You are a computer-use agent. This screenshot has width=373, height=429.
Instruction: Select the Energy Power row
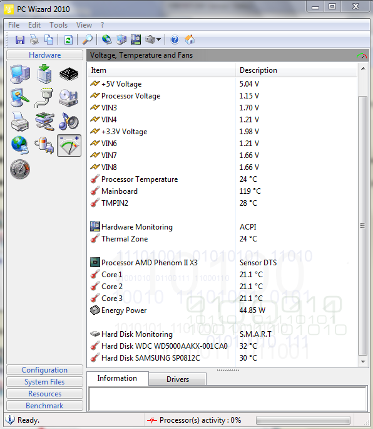click(222, 310)
